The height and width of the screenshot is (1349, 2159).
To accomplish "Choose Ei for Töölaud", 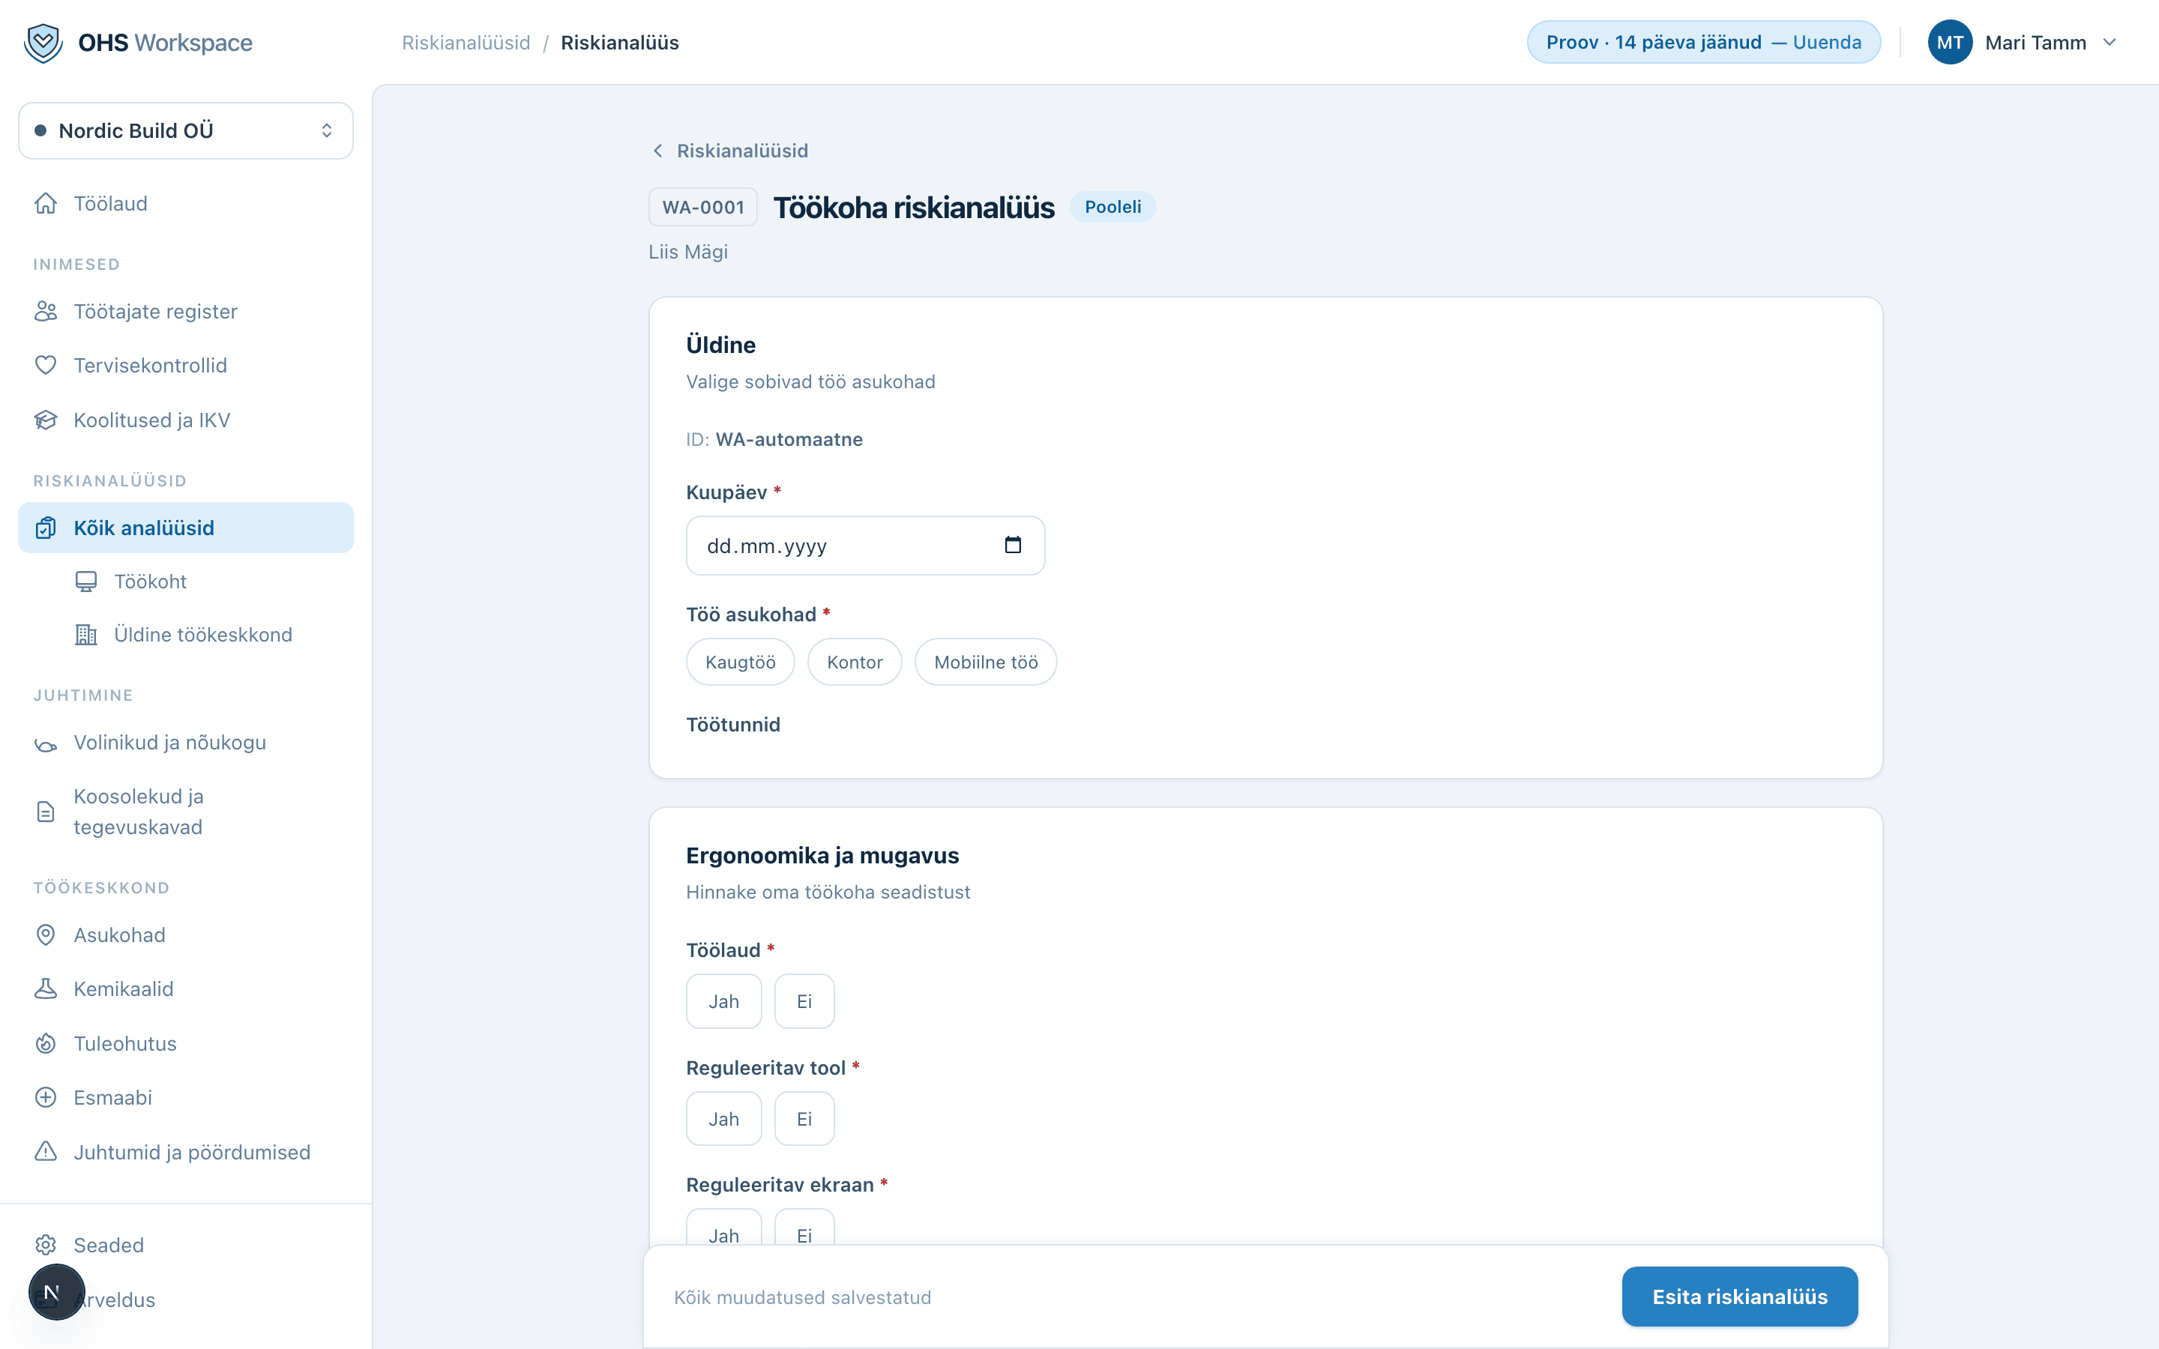I will pos(804,1001).
